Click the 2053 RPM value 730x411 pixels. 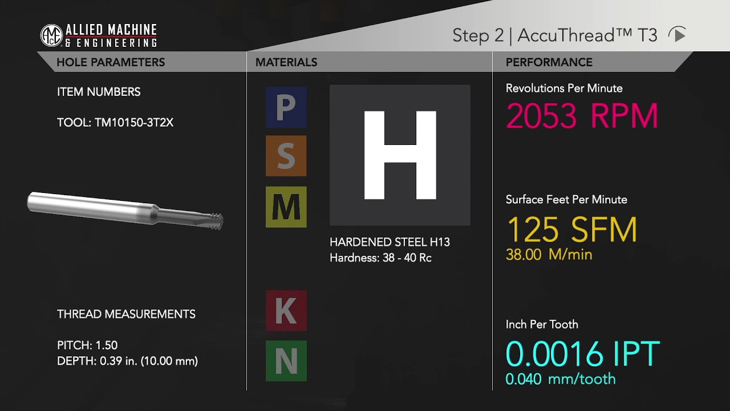pyautogui.click(x=582, y=116)
